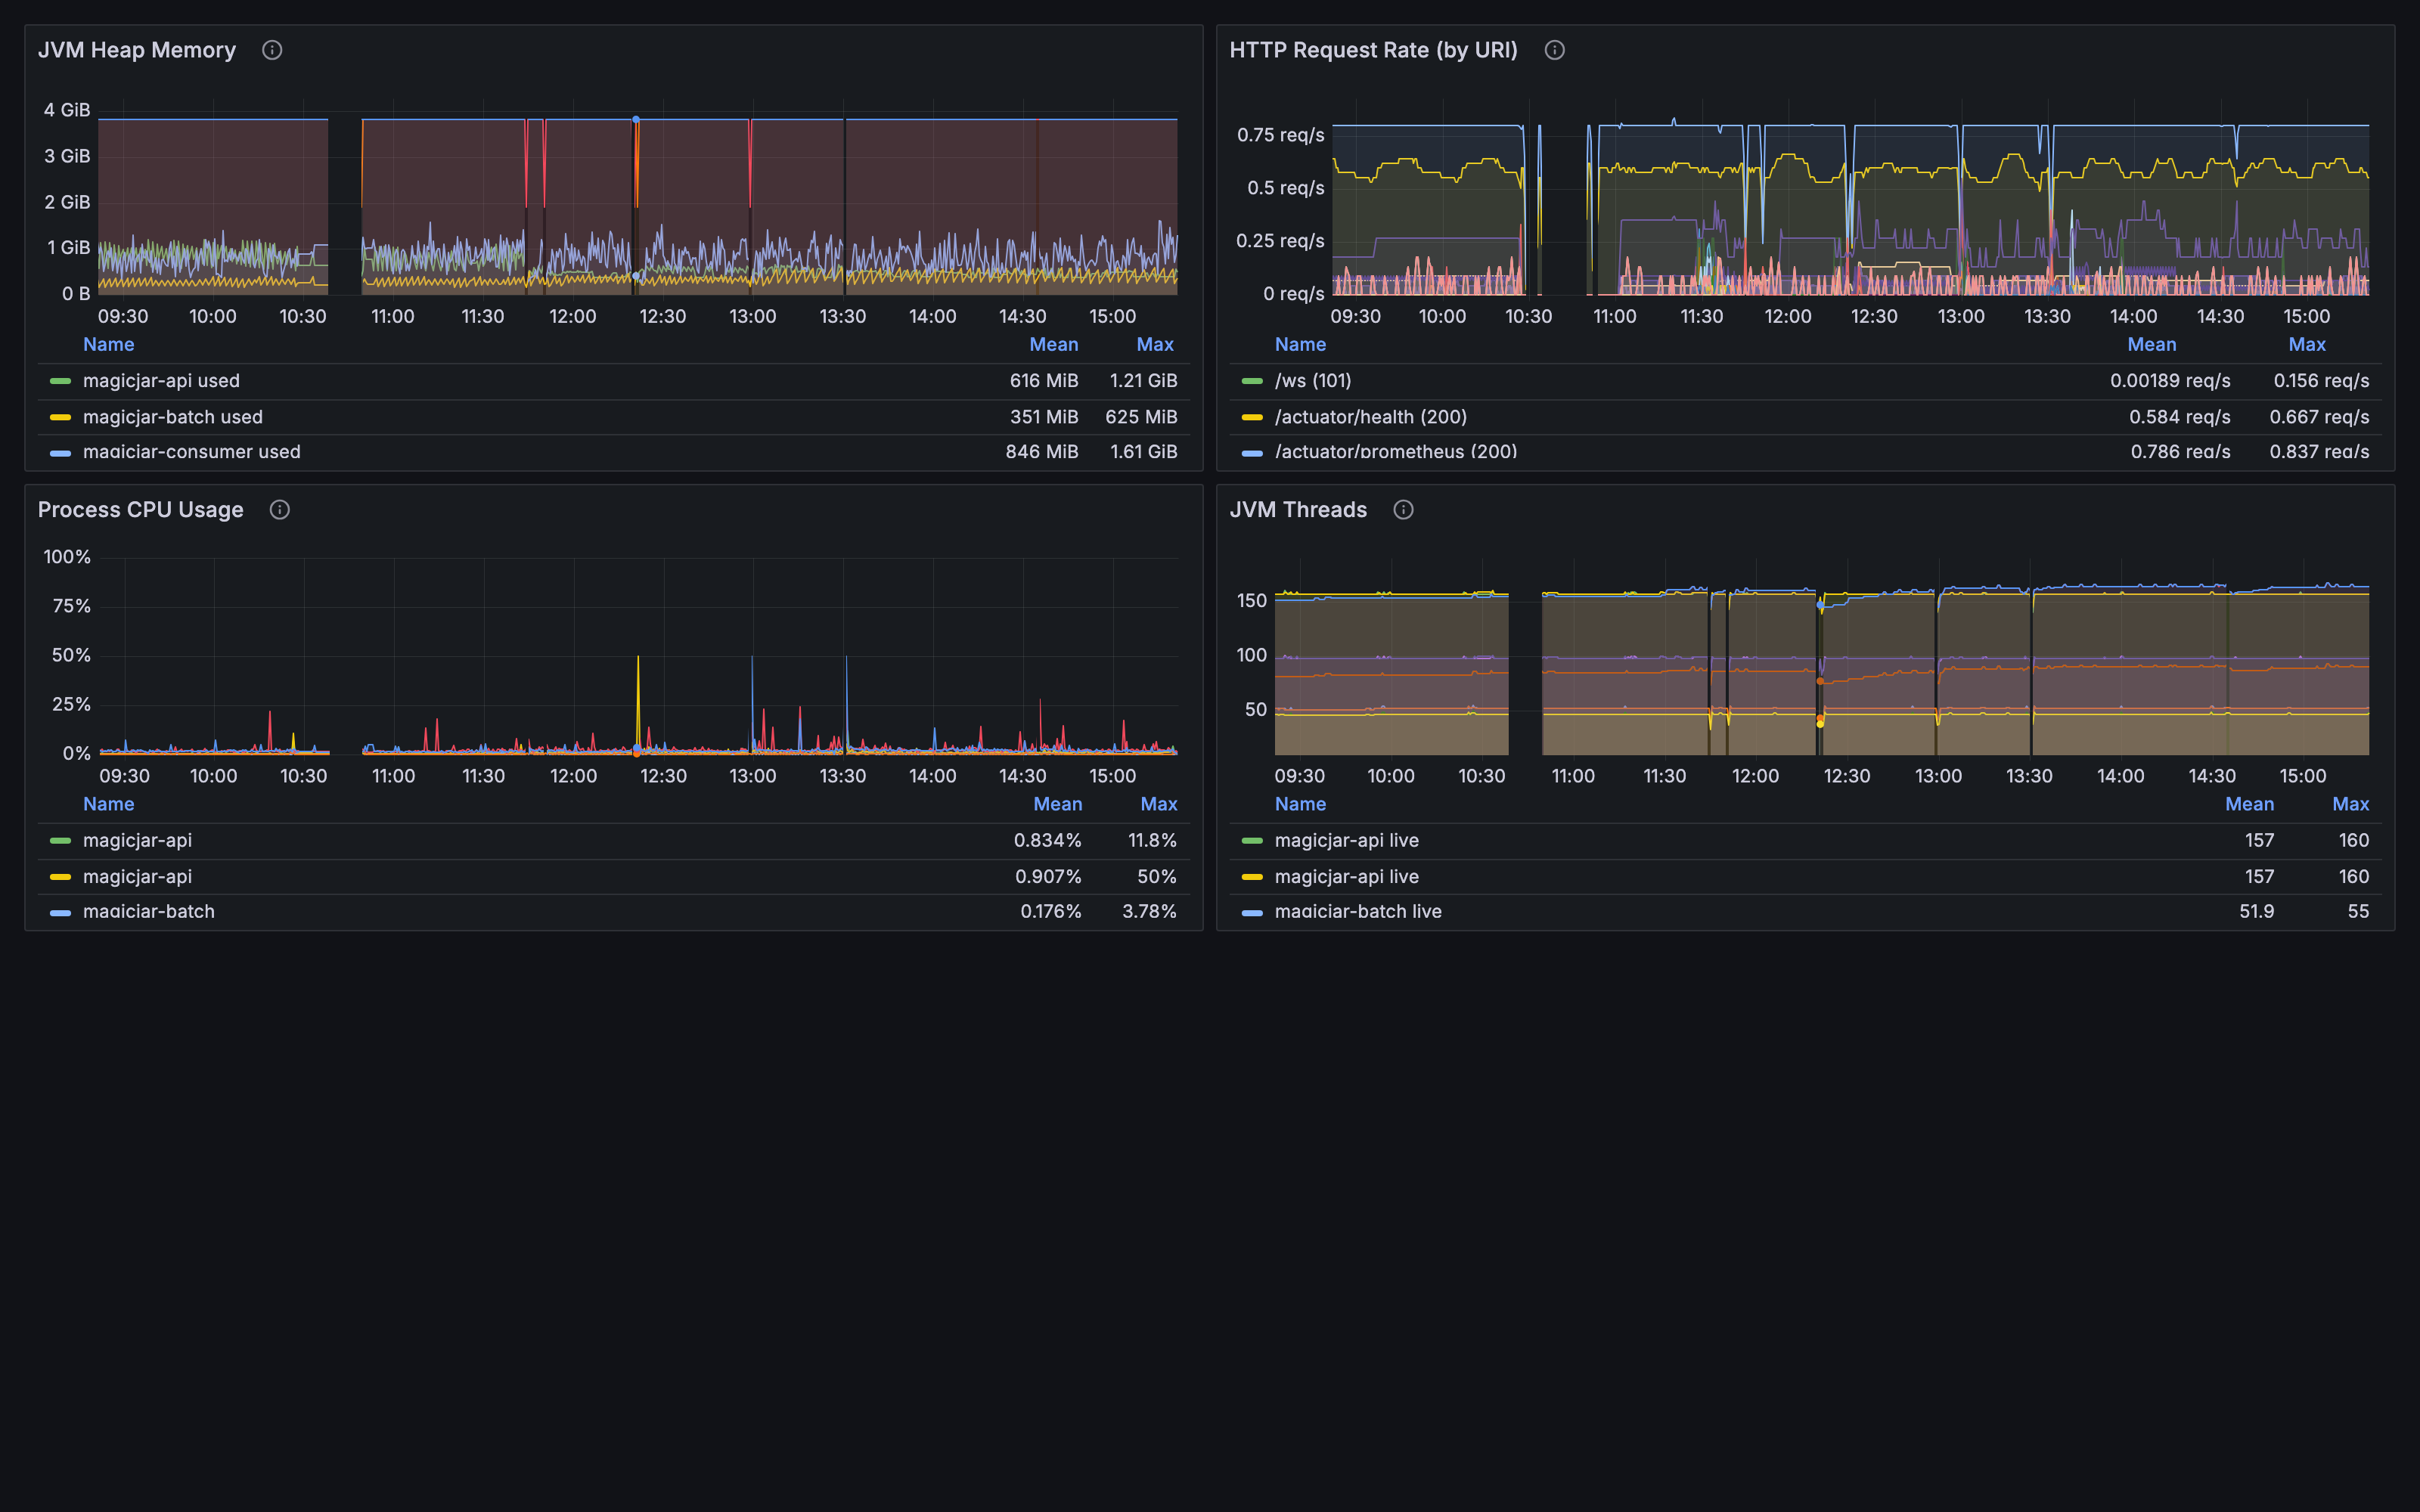Click the 4 GiB axis label in heap chart
The height and width of the screenshot is (1512, 2420).
coord(67,110)
